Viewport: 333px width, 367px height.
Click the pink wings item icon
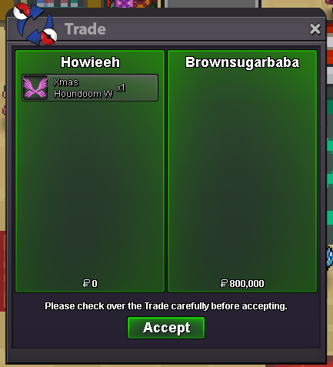(x=35, y=88)
